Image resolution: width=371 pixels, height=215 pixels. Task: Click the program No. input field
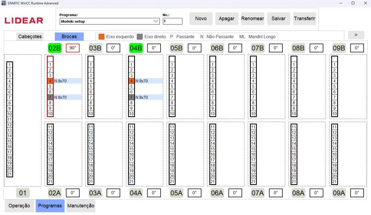173,21
